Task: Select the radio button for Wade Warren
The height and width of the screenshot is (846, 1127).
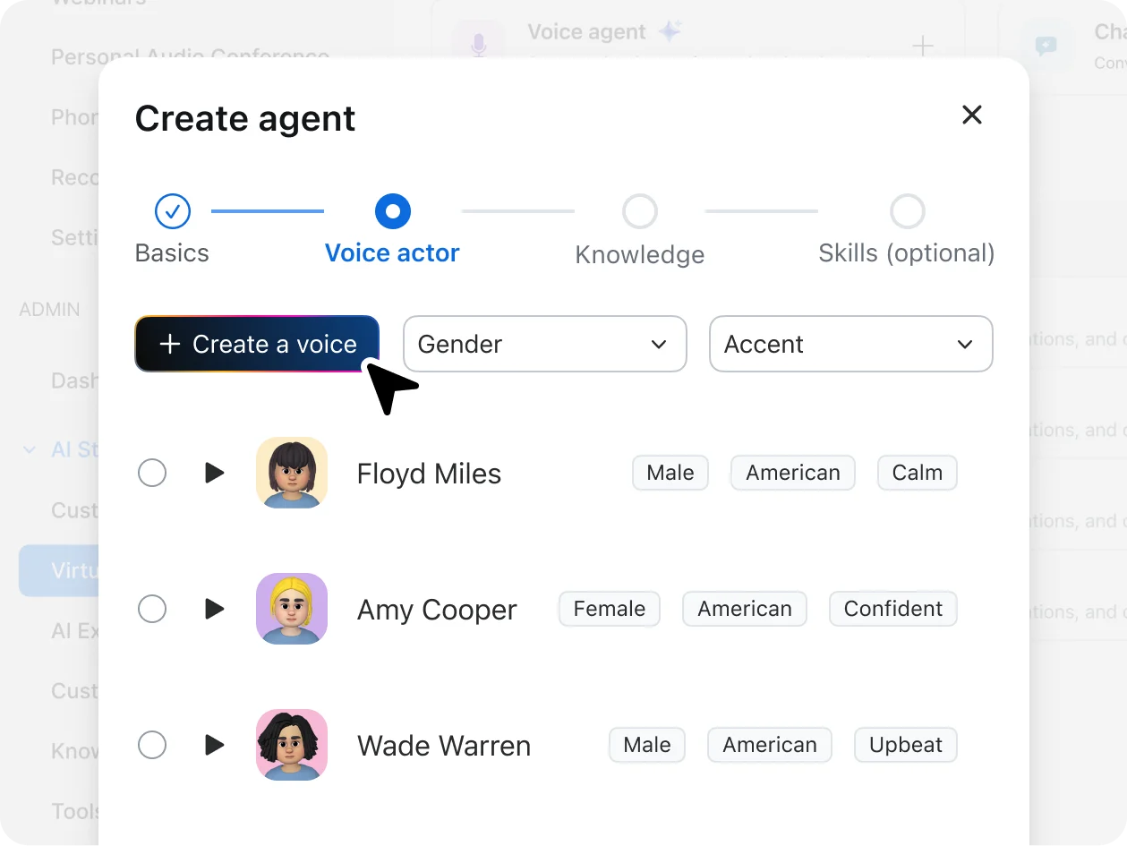Action: (x=152, y=745)
